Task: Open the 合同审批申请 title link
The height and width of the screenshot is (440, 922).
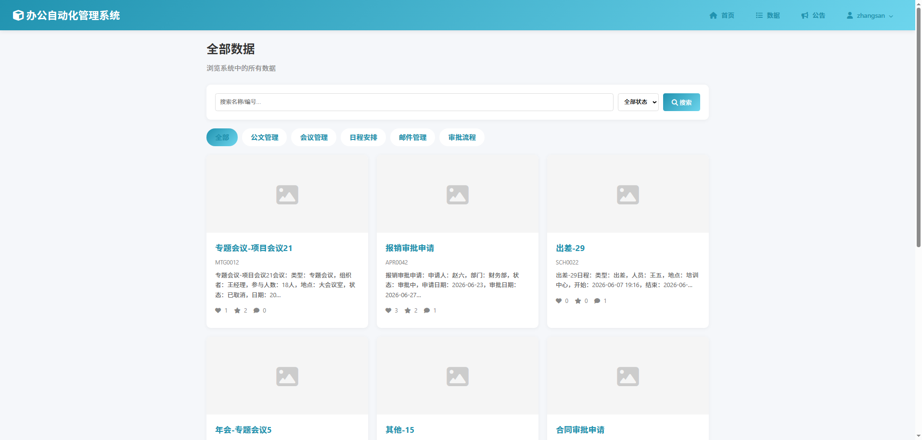Action: [580, 430]
